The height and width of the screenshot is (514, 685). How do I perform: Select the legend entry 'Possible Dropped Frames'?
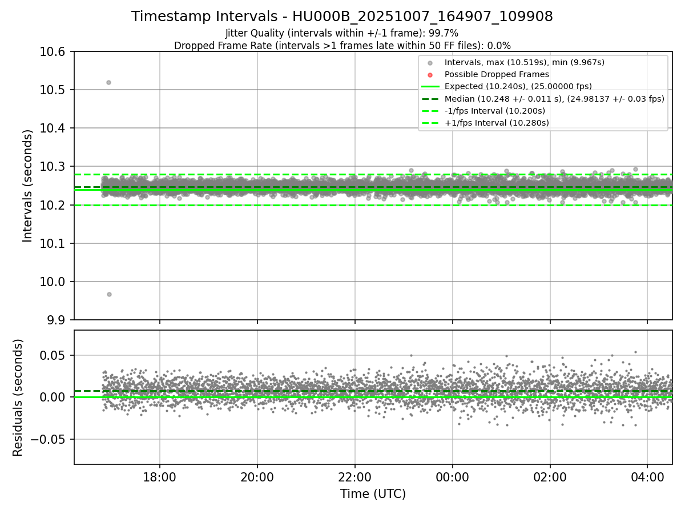click(497, 74)
